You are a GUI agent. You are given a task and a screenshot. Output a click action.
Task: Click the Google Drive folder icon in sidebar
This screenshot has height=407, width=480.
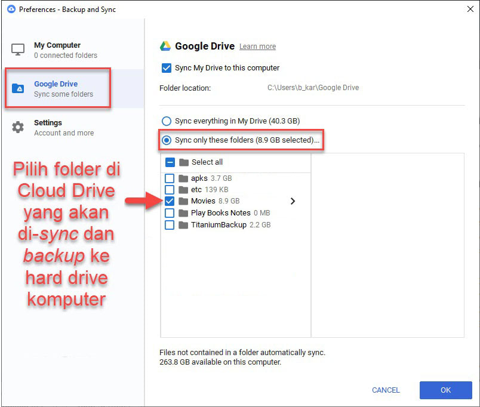(x=18, y=88)
